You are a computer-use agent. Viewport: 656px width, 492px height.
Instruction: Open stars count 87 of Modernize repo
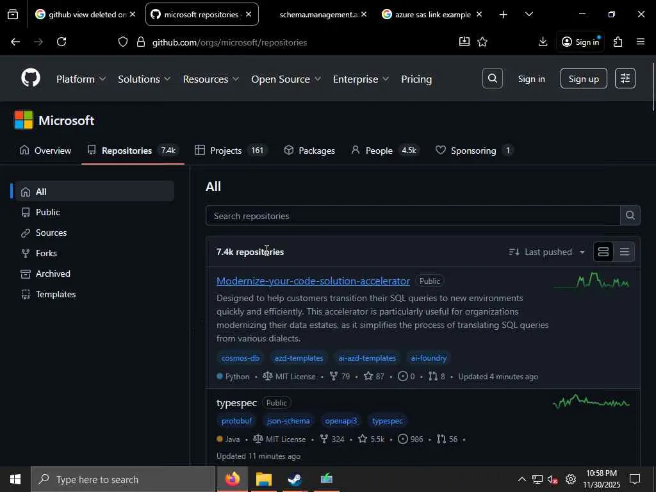click(x=374, y=377)
